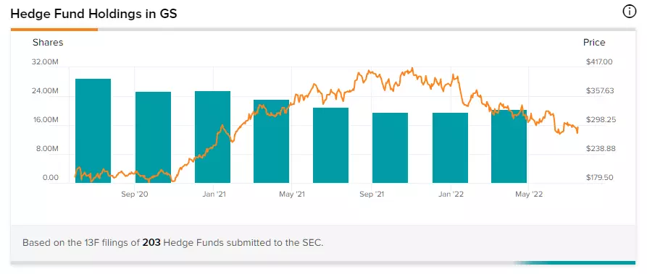647x274 pixels.
Task: Select the bar left of Jan '21
Action: 212,137
